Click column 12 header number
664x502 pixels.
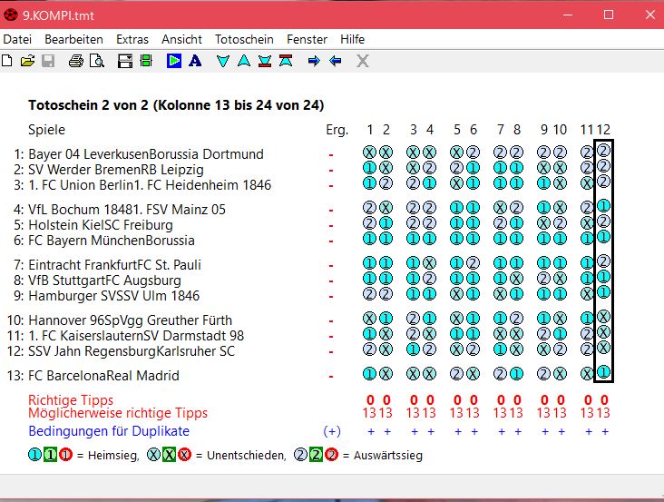tap(603, 130)
